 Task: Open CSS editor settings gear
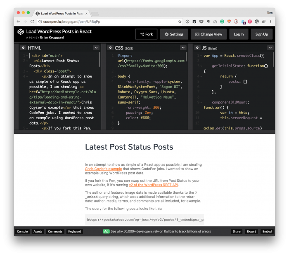point(110,48)
